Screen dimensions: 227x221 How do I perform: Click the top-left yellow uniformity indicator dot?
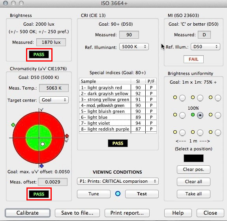(x=175, y=97)
